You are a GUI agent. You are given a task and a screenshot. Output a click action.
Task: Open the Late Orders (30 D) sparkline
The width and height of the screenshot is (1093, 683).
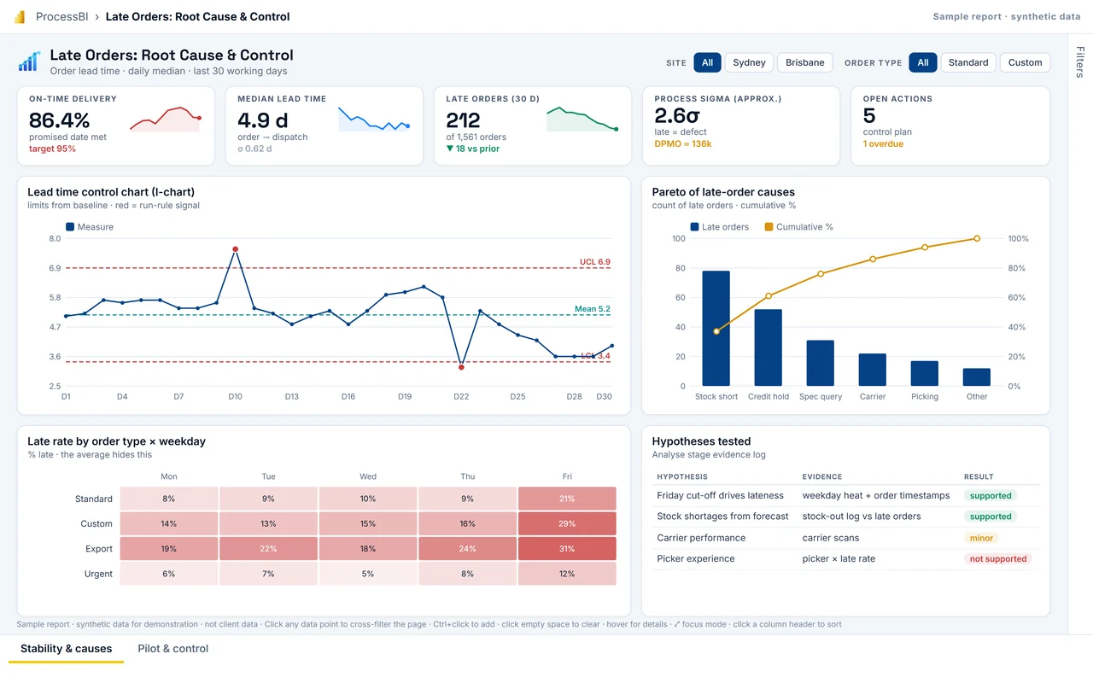pyautogui.click(x=582, y=120)
